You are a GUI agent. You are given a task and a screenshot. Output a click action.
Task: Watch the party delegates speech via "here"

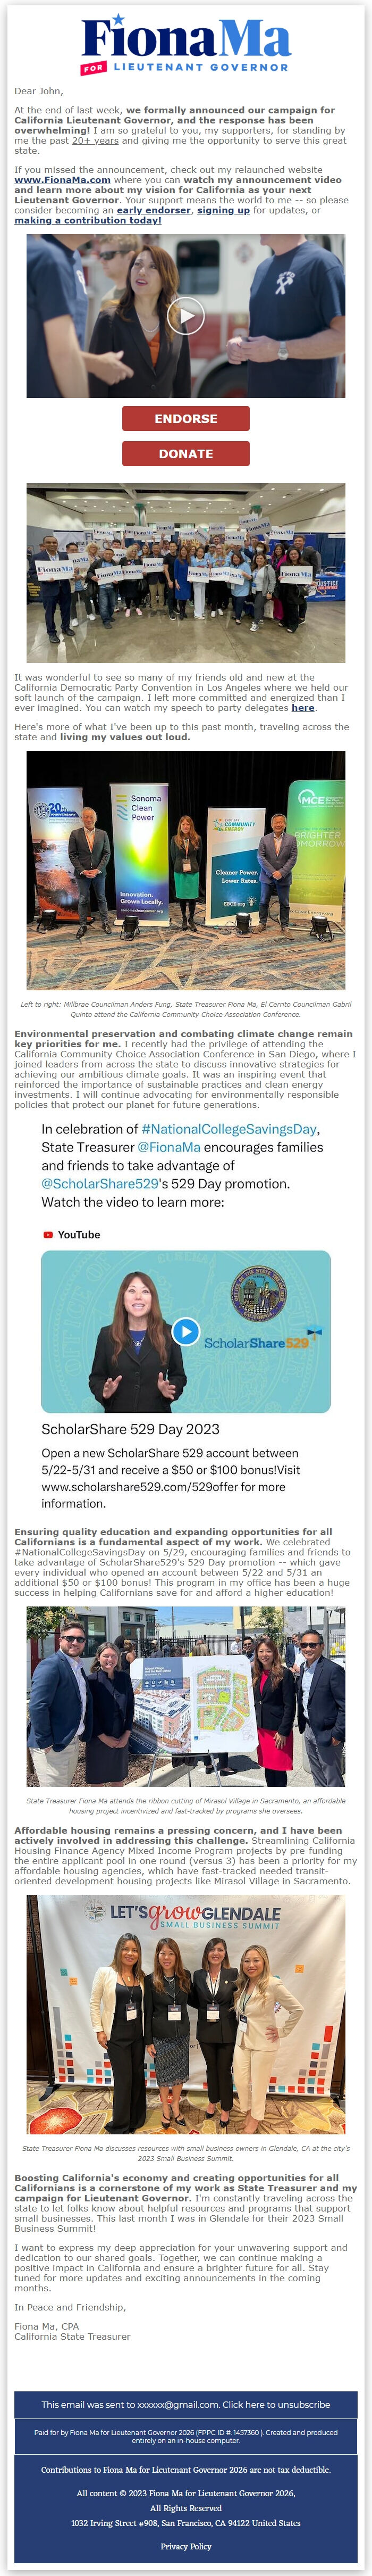[x=303, y=707]
